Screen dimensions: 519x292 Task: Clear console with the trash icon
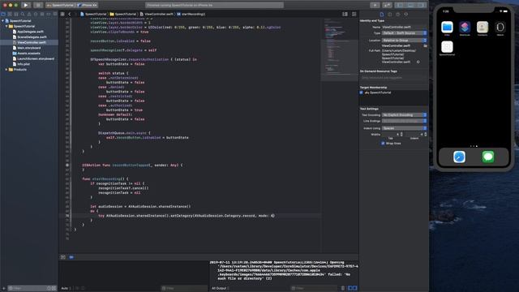coord(343,289)
